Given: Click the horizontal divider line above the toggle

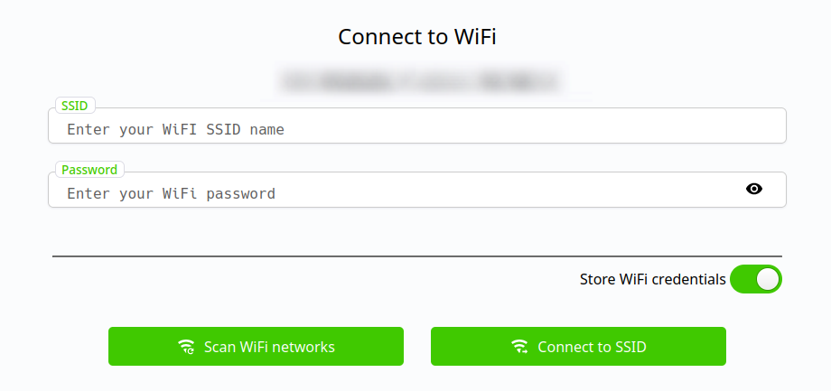Looking at the screenshot, I should click(x=417, y=256).
